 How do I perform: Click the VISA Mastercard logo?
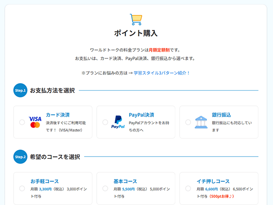tap(35, 122)
